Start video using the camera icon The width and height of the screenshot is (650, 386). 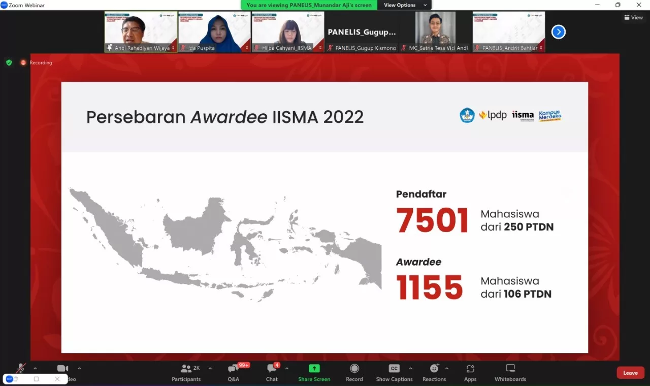[x=63, y=368]
